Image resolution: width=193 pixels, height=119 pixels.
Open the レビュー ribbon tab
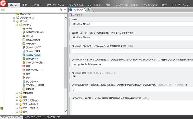click(x=37, y=5)
